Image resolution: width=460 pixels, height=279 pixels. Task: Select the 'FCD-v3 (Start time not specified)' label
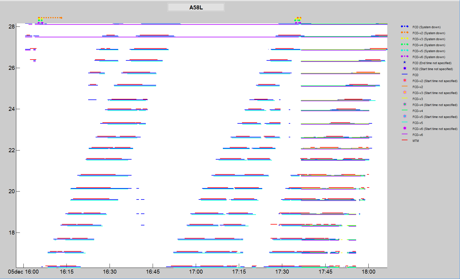pyautogui.click(x=435, y=93)
